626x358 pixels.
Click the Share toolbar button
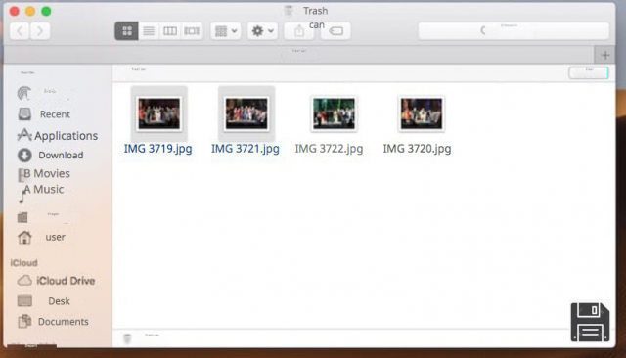299,30
